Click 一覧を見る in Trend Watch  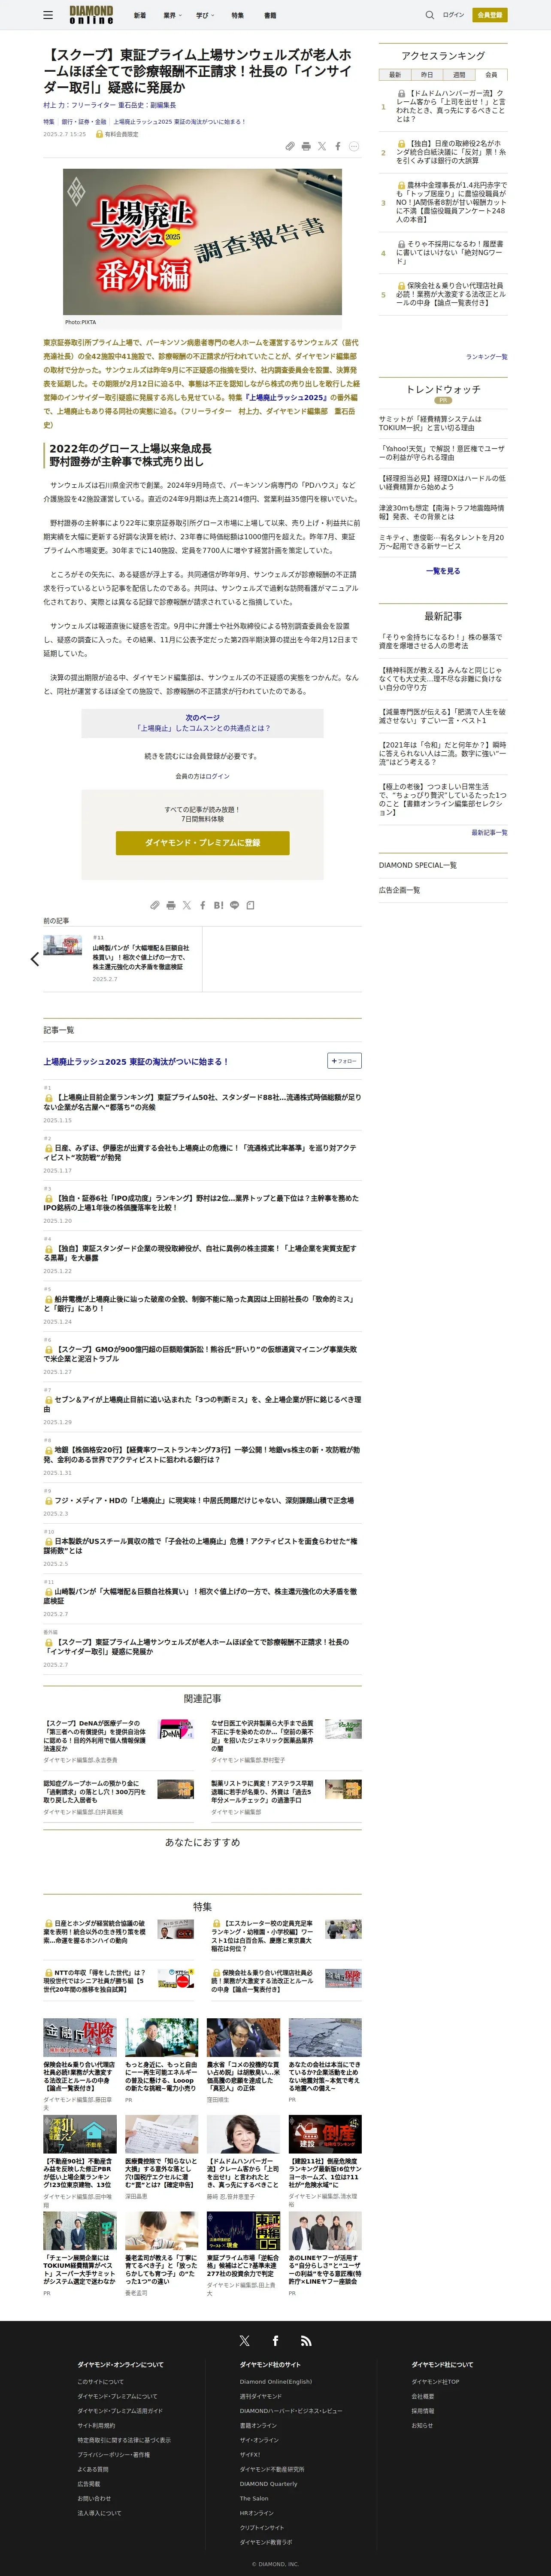click(443, 571)
